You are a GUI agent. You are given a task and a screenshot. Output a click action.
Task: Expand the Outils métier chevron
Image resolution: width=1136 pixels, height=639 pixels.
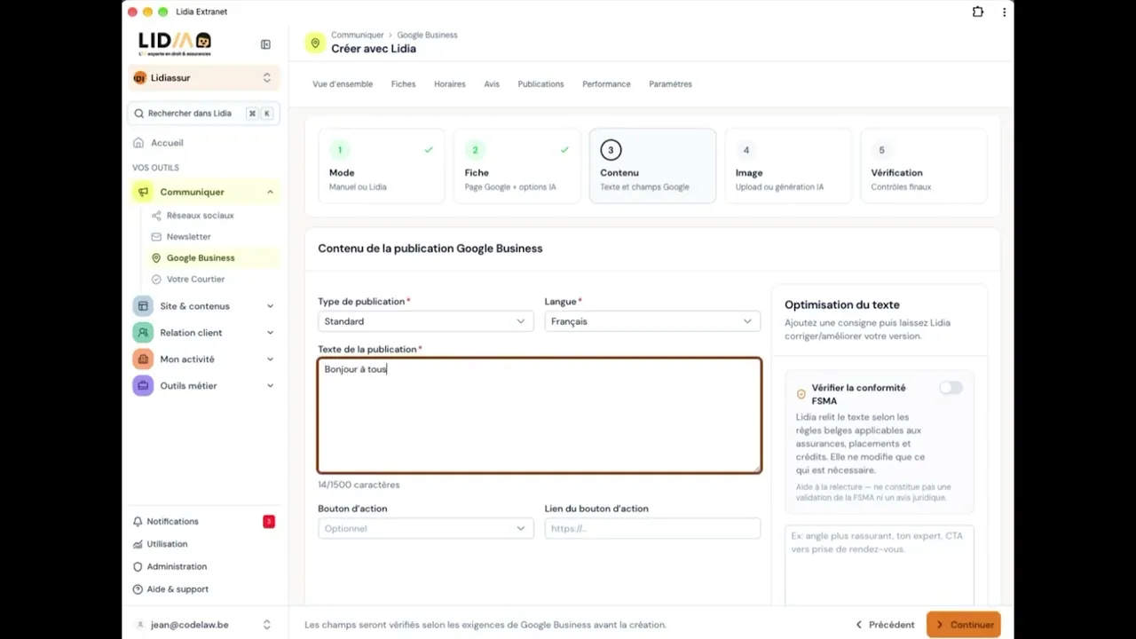(270, 386)
